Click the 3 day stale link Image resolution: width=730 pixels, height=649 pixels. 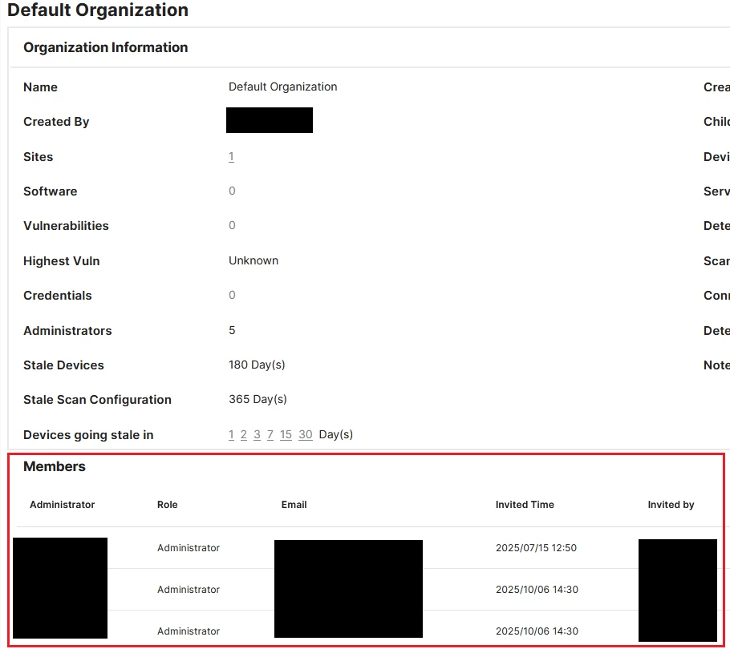pos(257,435)
